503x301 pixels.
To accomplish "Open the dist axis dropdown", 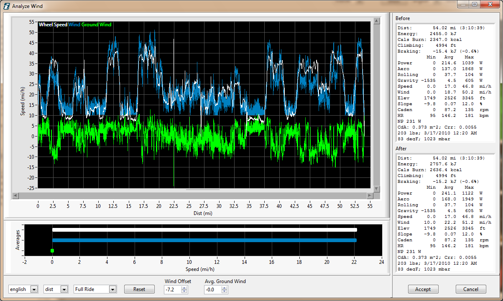I will [x=64, y=289].
